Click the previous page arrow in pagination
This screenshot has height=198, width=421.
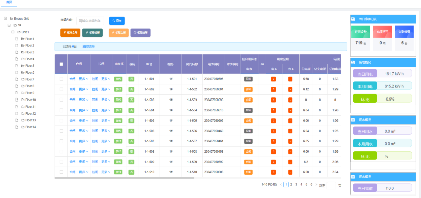[x=281, y=185]
